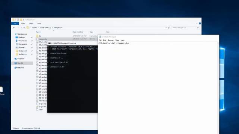Click the Notepad text line d2j-dex2jar.bat
The image size is (239, 134).
(114, 43)
